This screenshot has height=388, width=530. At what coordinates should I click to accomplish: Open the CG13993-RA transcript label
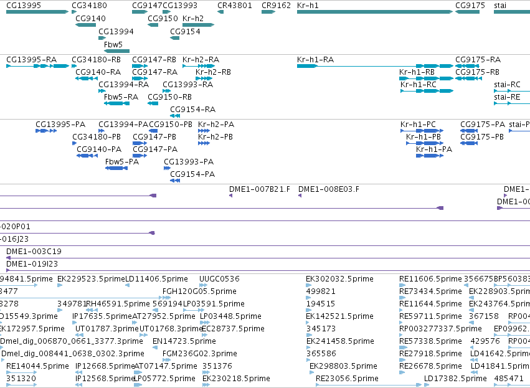point(188,85)
